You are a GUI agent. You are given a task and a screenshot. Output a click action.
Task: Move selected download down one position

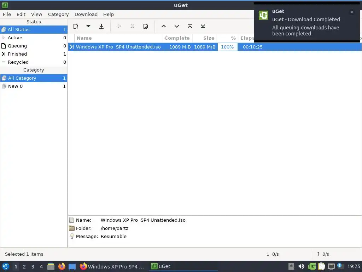[x=177, y=26]
